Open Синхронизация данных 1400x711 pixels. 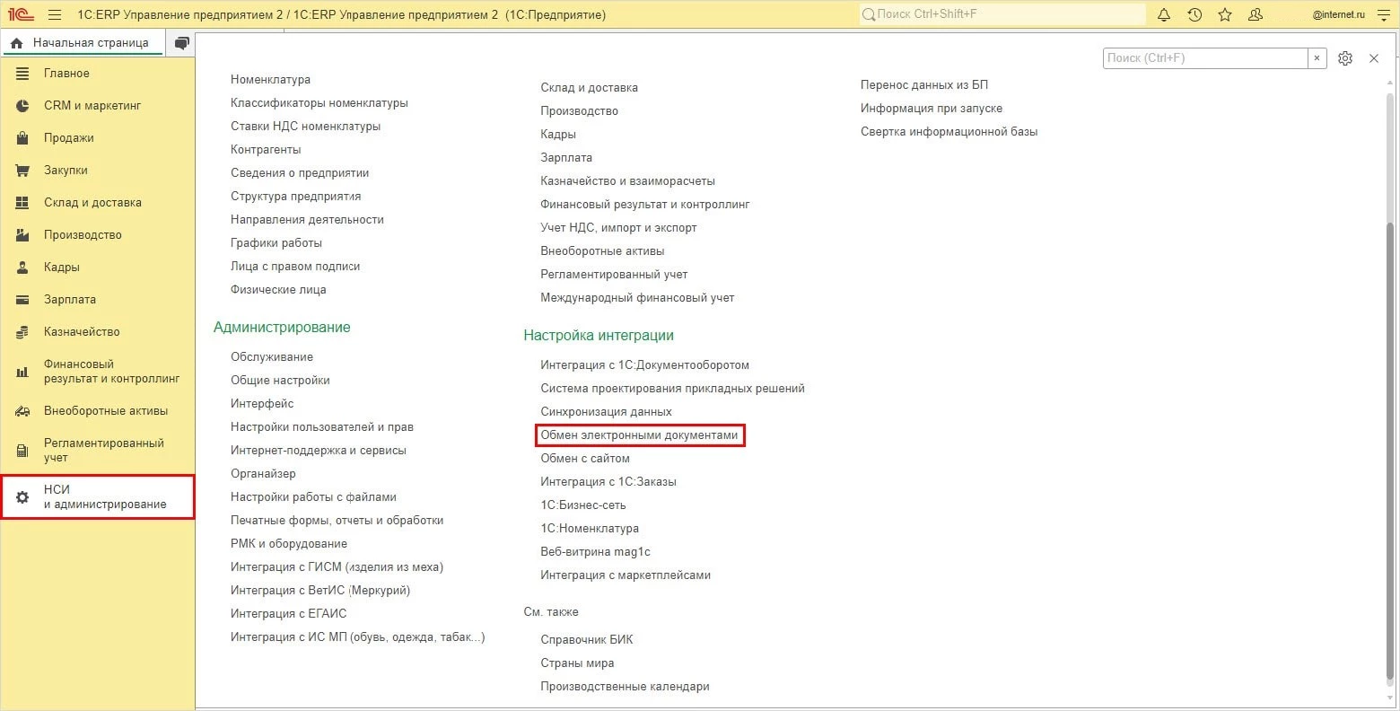(606, 412)
